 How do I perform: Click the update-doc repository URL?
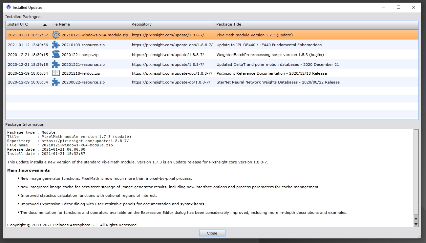point(172,73)
